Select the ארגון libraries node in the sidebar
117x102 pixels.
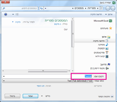[x=104, y=37]
